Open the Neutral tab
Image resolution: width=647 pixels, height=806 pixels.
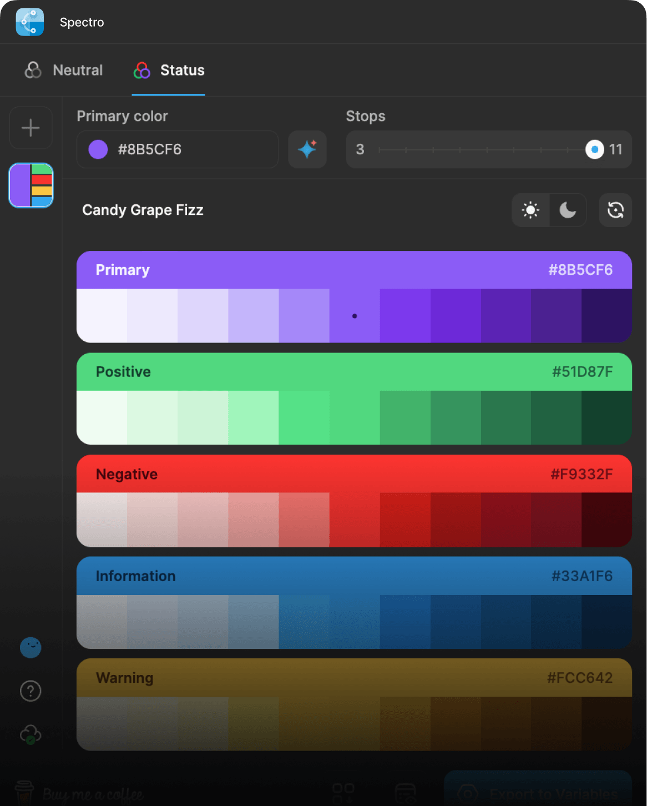coord(64,70)
